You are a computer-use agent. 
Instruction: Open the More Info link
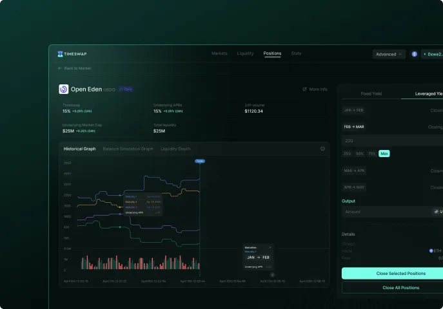click(x=315, y=89)
